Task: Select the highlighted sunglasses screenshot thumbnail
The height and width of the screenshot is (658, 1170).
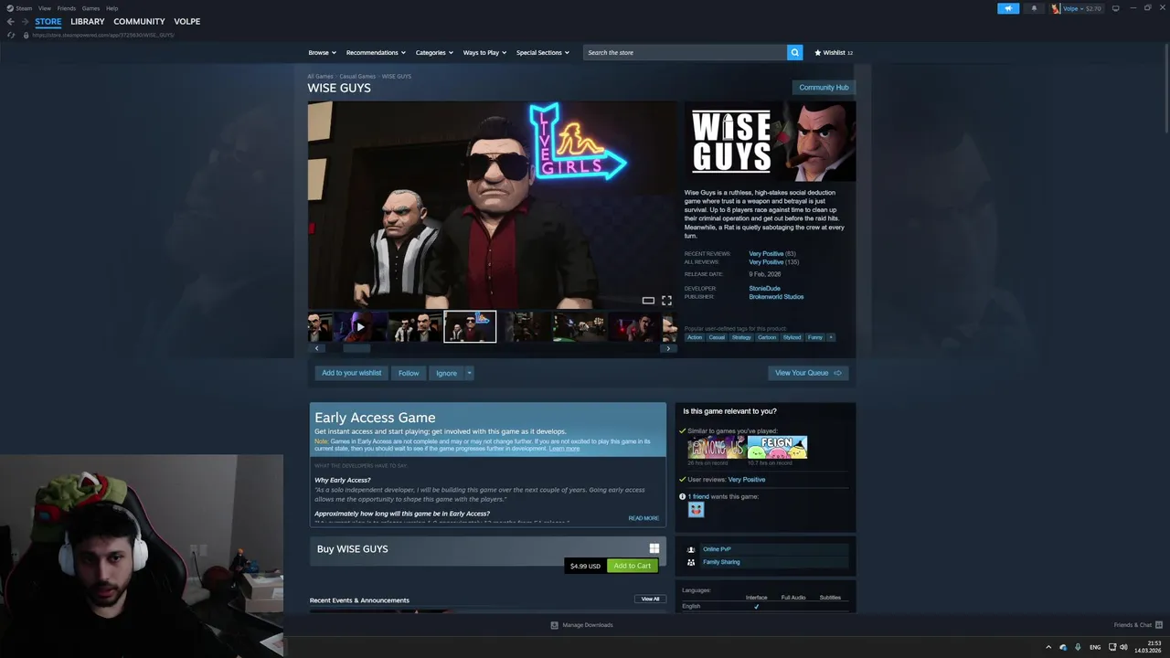Action: coord(470,326)
